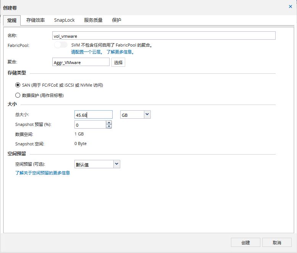Open the 了解更多信息 link
Viewport: 297px width, 253px height.
pos(121,52)
